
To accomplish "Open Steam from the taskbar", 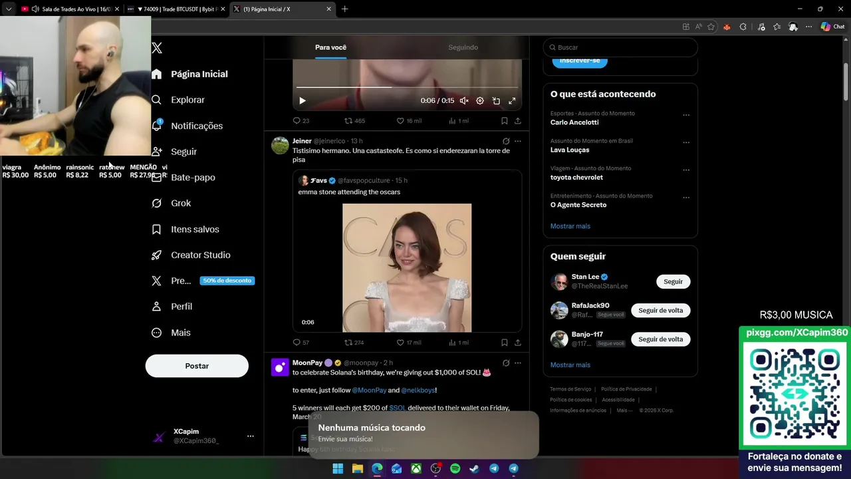I will tap(474, 468).
